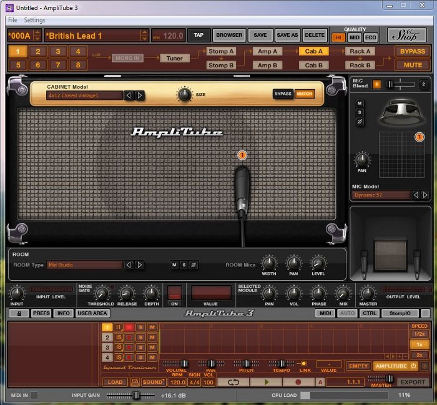
Task: Set quality to ECO
Action: coord(370,37)
